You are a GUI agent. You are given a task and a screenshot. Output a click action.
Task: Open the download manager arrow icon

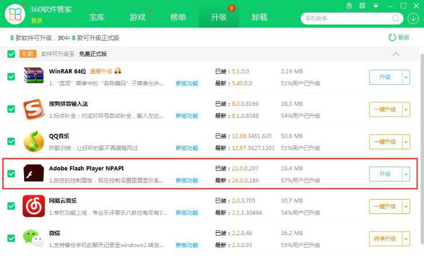tap(413, 18)
